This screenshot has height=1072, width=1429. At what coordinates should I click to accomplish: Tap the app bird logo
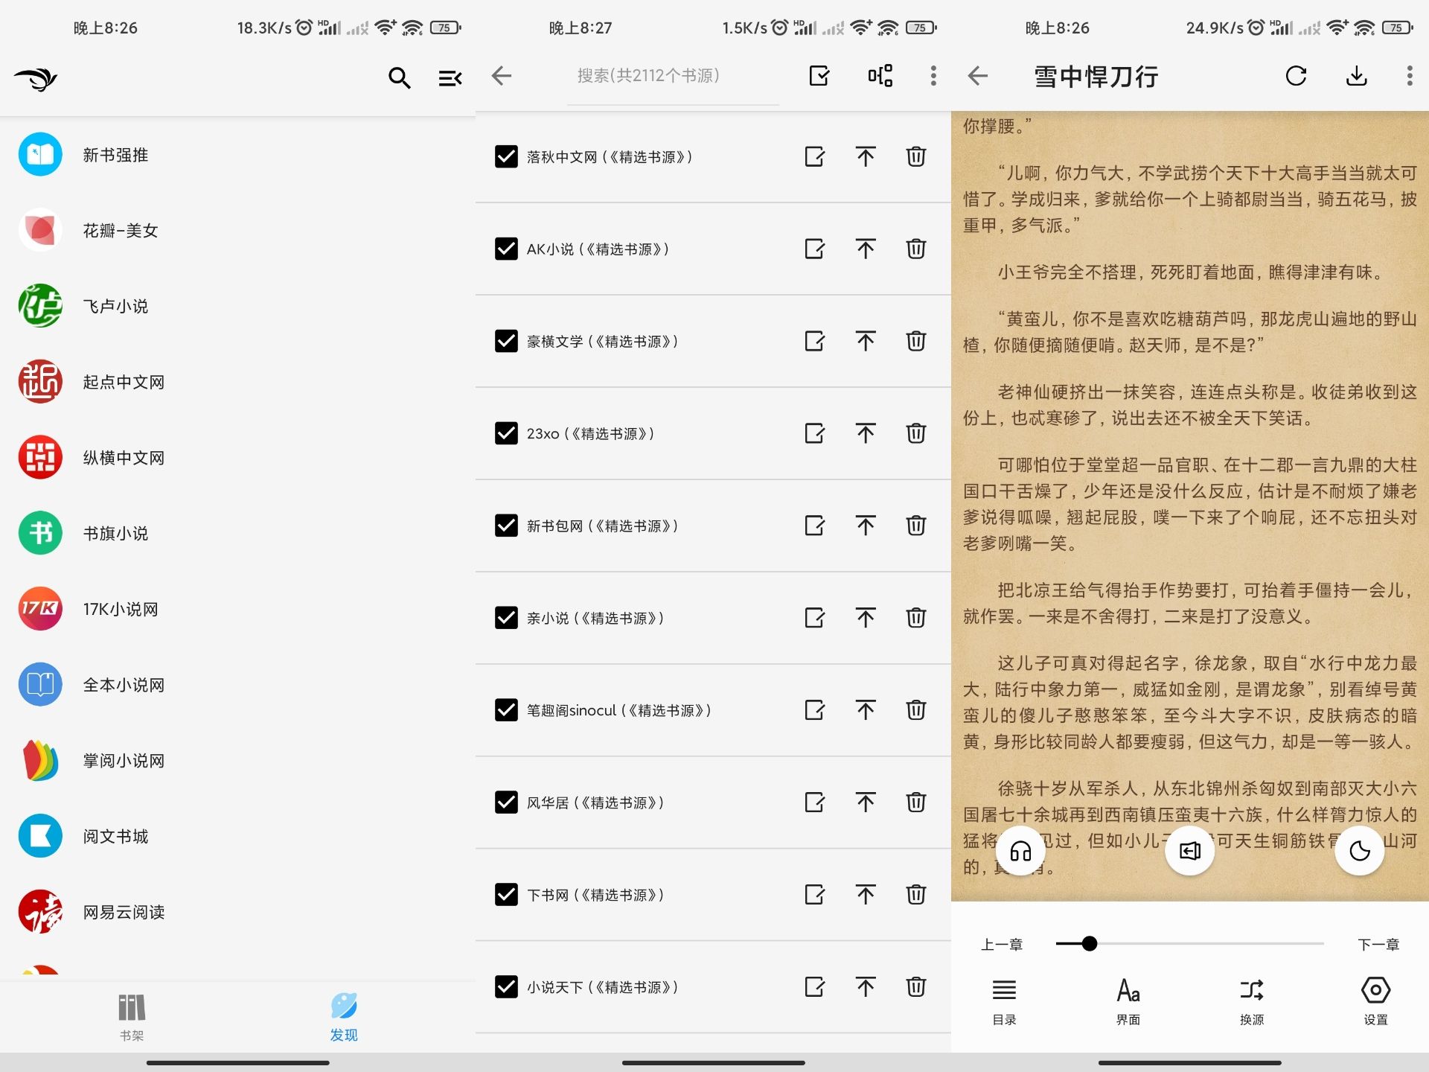click(x=36, y=78)
